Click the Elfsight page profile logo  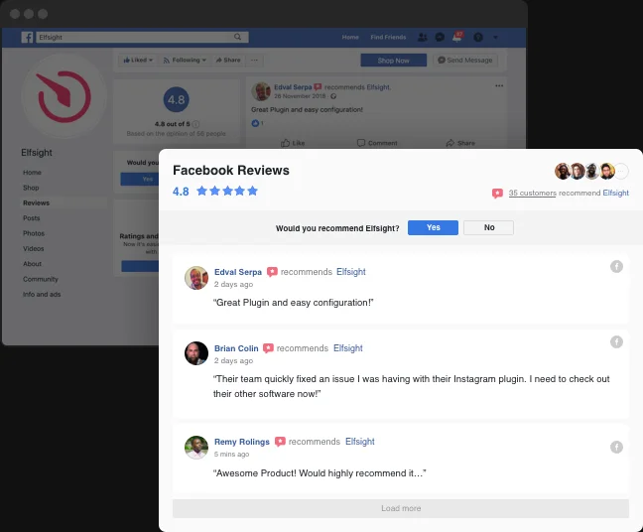(64, 96)
